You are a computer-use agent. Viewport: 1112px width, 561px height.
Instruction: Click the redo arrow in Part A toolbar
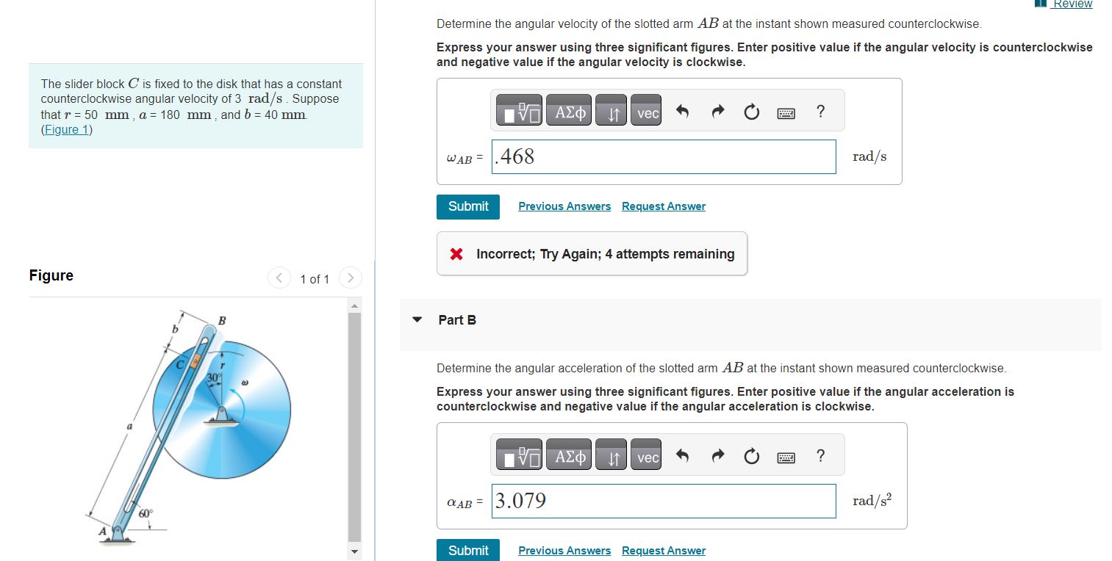(716, 109)
